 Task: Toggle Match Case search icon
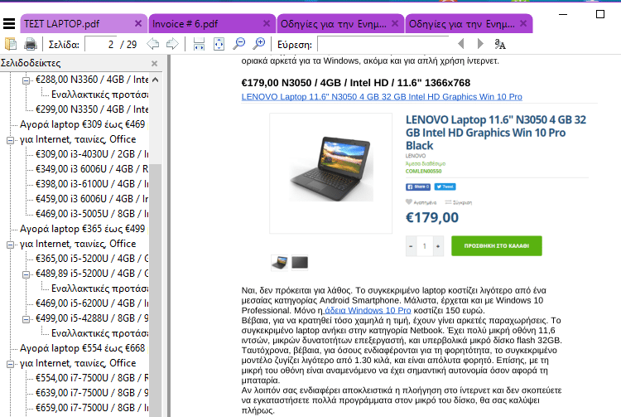pyautogui.click(x=500, y=44)
